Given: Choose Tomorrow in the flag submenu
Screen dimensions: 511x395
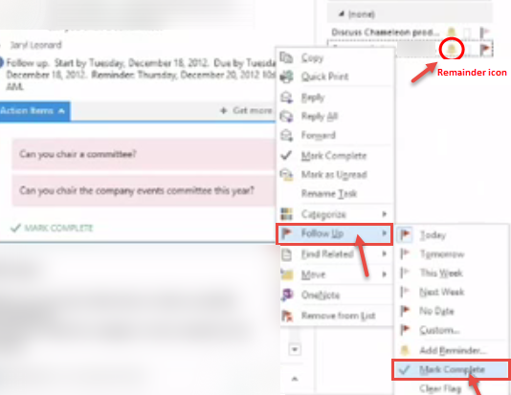Looking at the screenshot, I should point(442,254).
